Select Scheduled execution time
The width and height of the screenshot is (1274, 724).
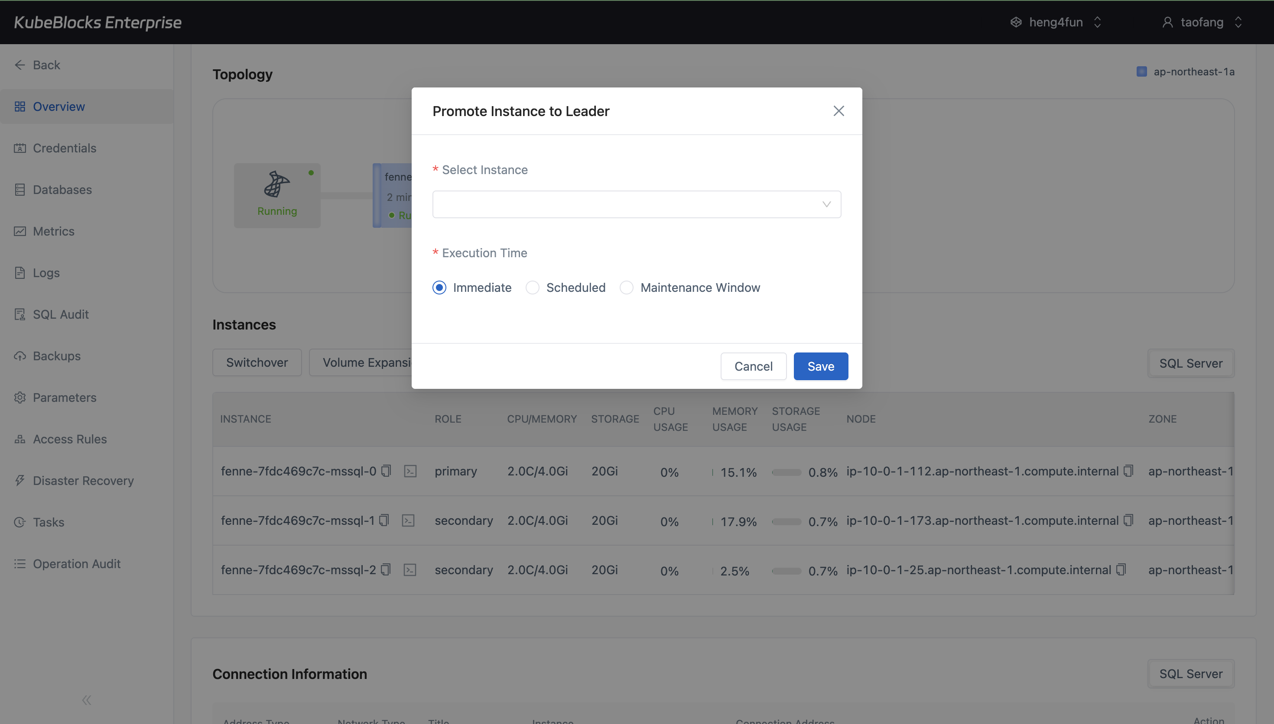[532, 288]
